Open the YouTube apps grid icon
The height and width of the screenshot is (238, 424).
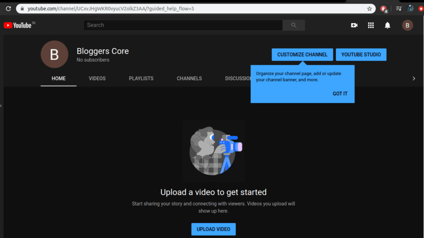point(371,25)
